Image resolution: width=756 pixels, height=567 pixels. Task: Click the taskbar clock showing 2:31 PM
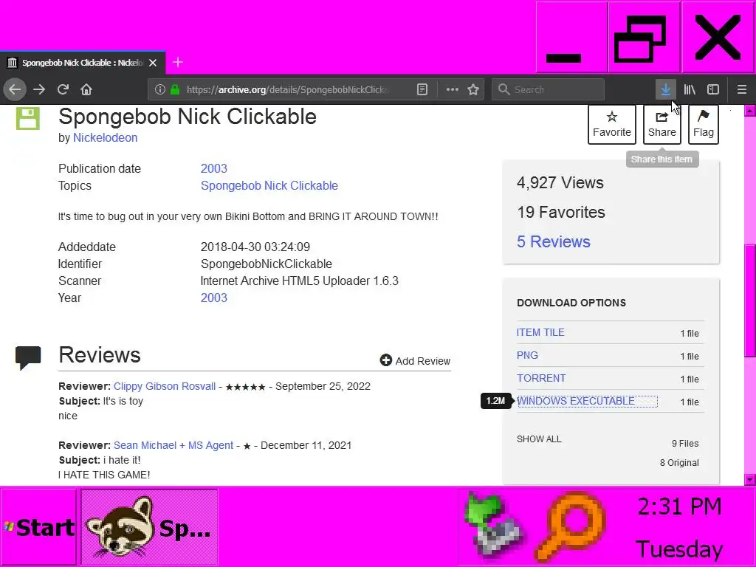coord(679,506)
